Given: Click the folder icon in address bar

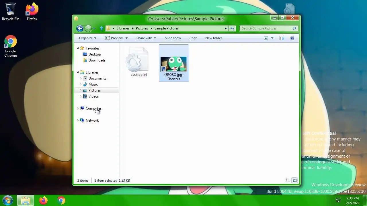Looking at the screenshot, I should [x=108, y=28].
